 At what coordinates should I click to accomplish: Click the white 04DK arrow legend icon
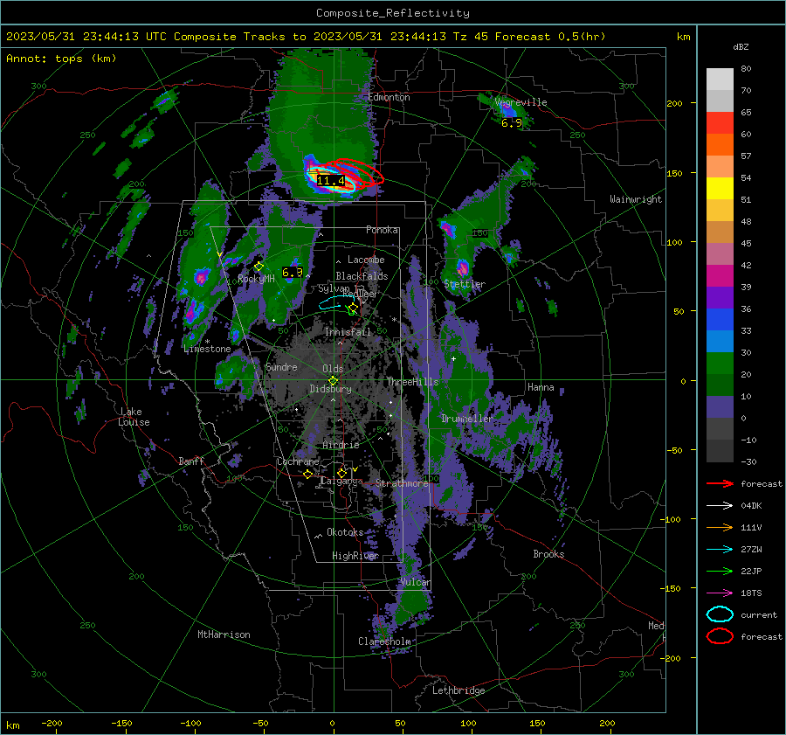point(720,506)
